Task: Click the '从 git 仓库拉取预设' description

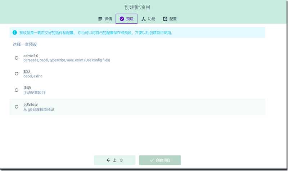Action: point(39,109)
